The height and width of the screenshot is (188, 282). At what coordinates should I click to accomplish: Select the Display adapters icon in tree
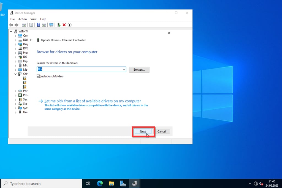(20, 44)
